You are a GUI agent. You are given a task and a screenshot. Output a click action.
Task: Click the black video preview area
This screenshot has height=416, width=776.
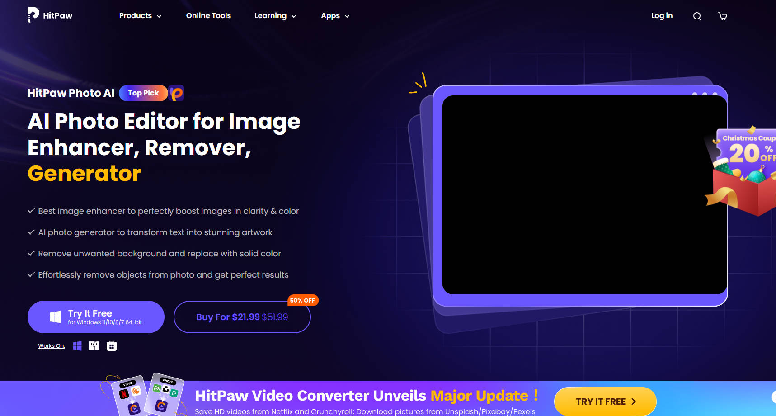585,195
